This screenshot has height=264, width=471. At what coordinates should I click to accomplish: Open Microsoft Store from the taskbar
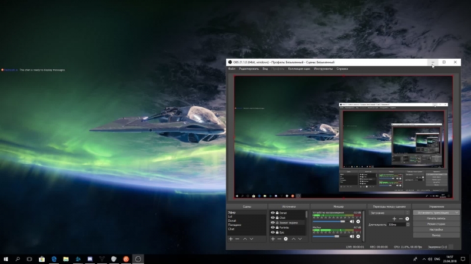coord(42,259)
